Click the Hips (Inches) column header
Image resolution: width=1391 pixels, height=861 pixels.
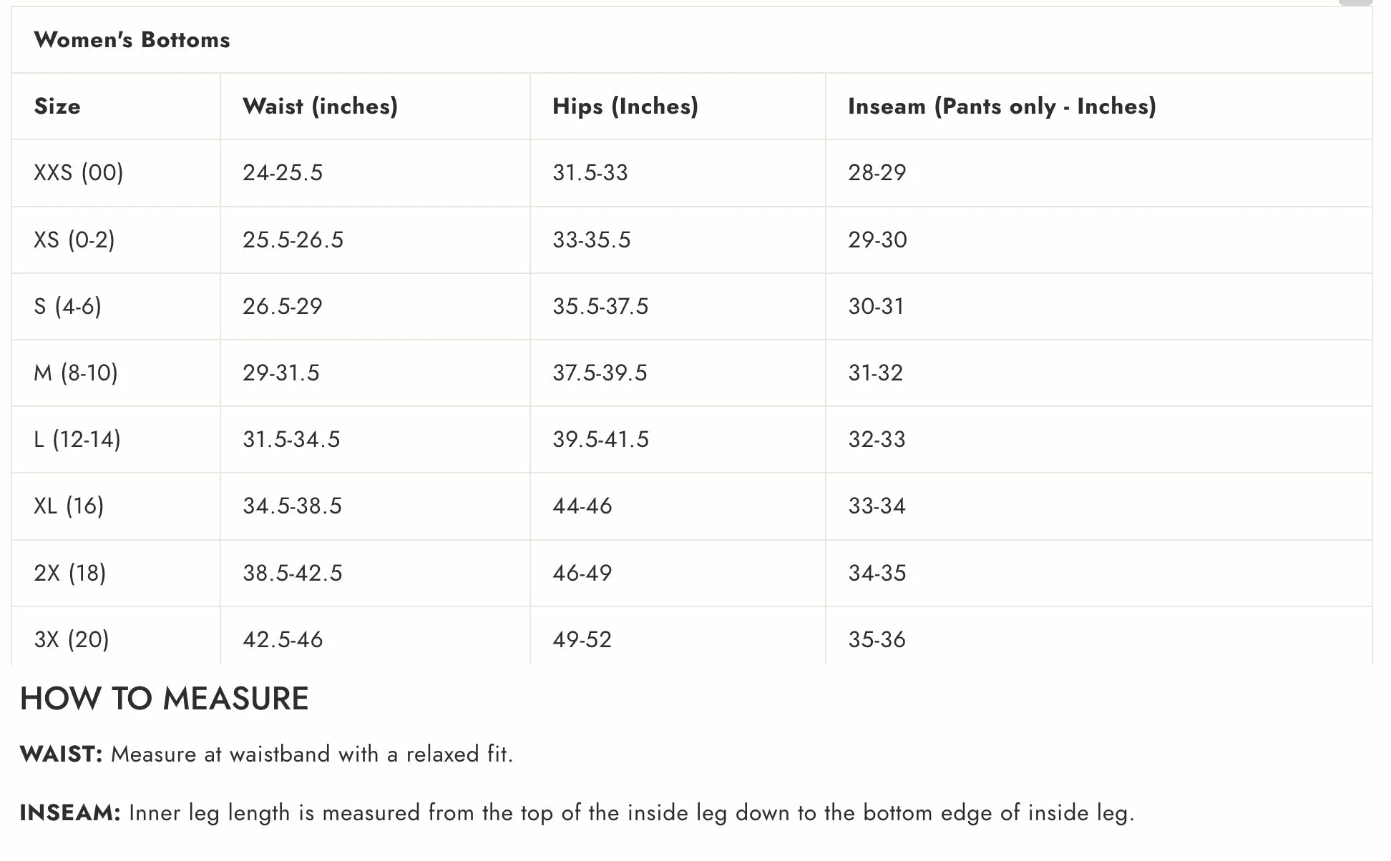pyautogui.click(x=625, y=107)
